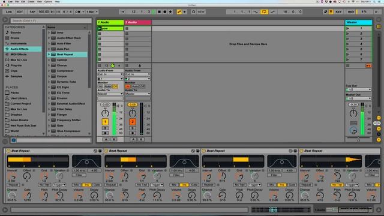This screenshot has height=216, width=384.
Task: Toggle the metronome
Action: [77, 12]
